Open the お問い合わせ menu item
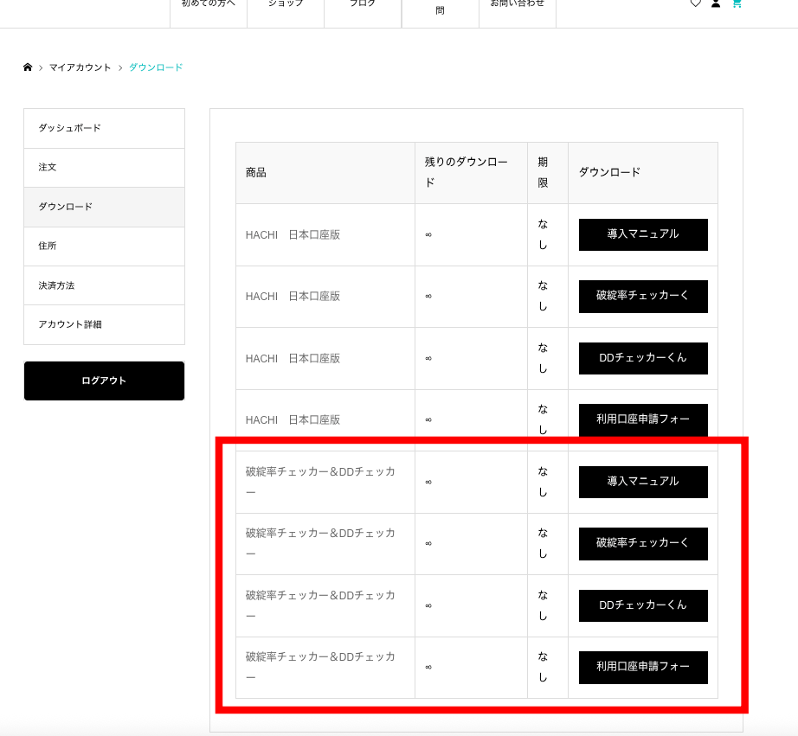The image size is (798, 736). click(517, 4)
